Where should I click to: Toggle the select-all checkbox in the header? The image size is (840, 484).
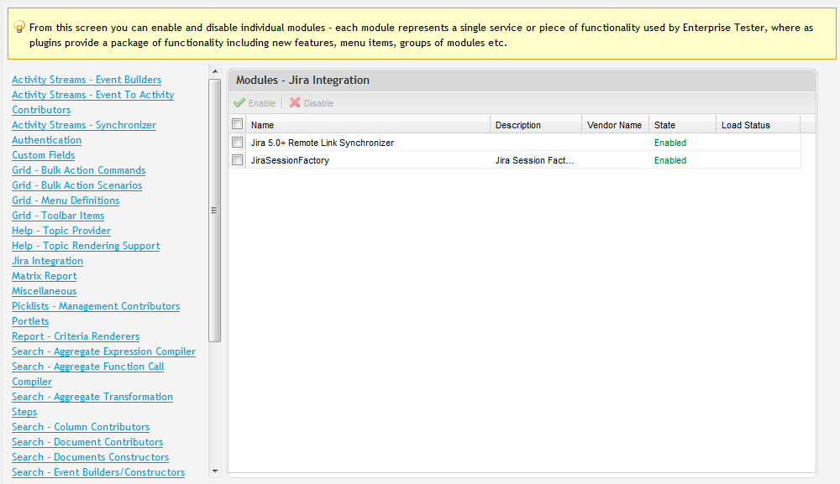(x=238, y=125)
